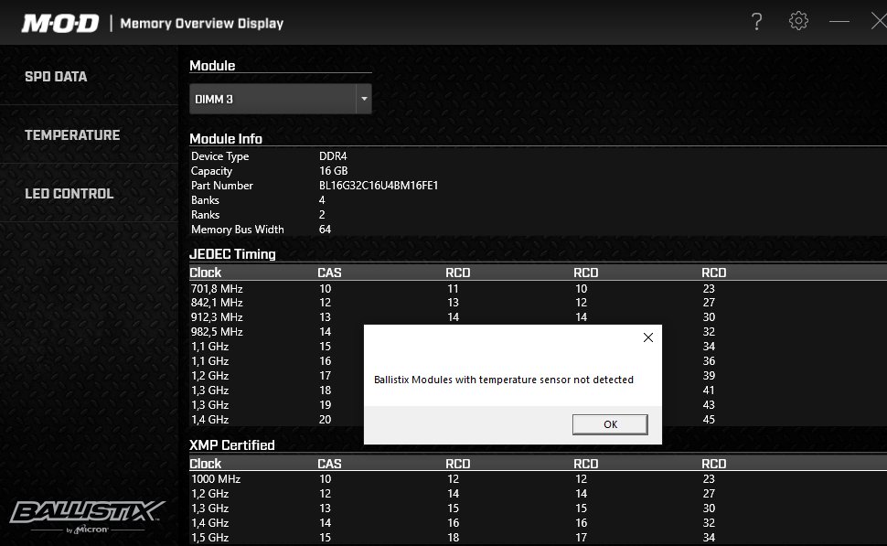
Task: Click the JEDEC Timing CAS column header
Action: point(329,273)
